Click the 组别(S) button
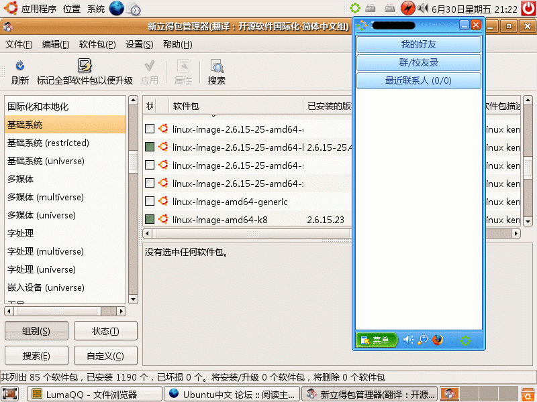This screenshot has height=402, width=537. click(36, 331)
